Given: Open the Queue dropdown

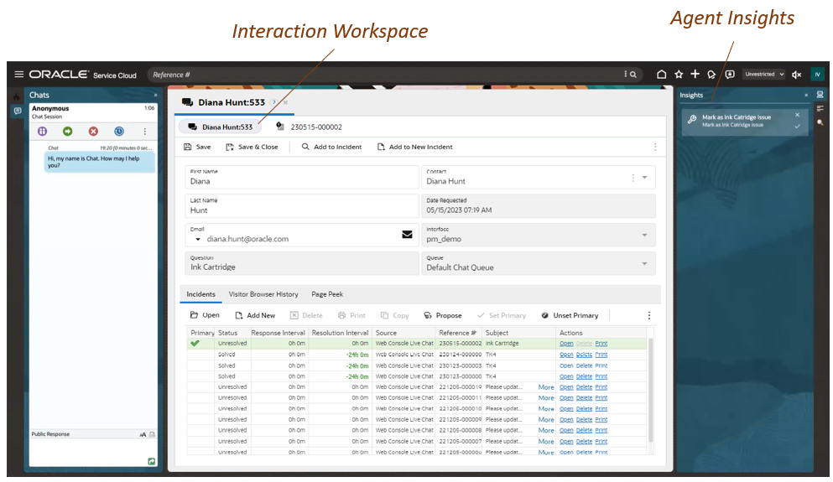Looking at the screenshot, I should coord(644,263).
